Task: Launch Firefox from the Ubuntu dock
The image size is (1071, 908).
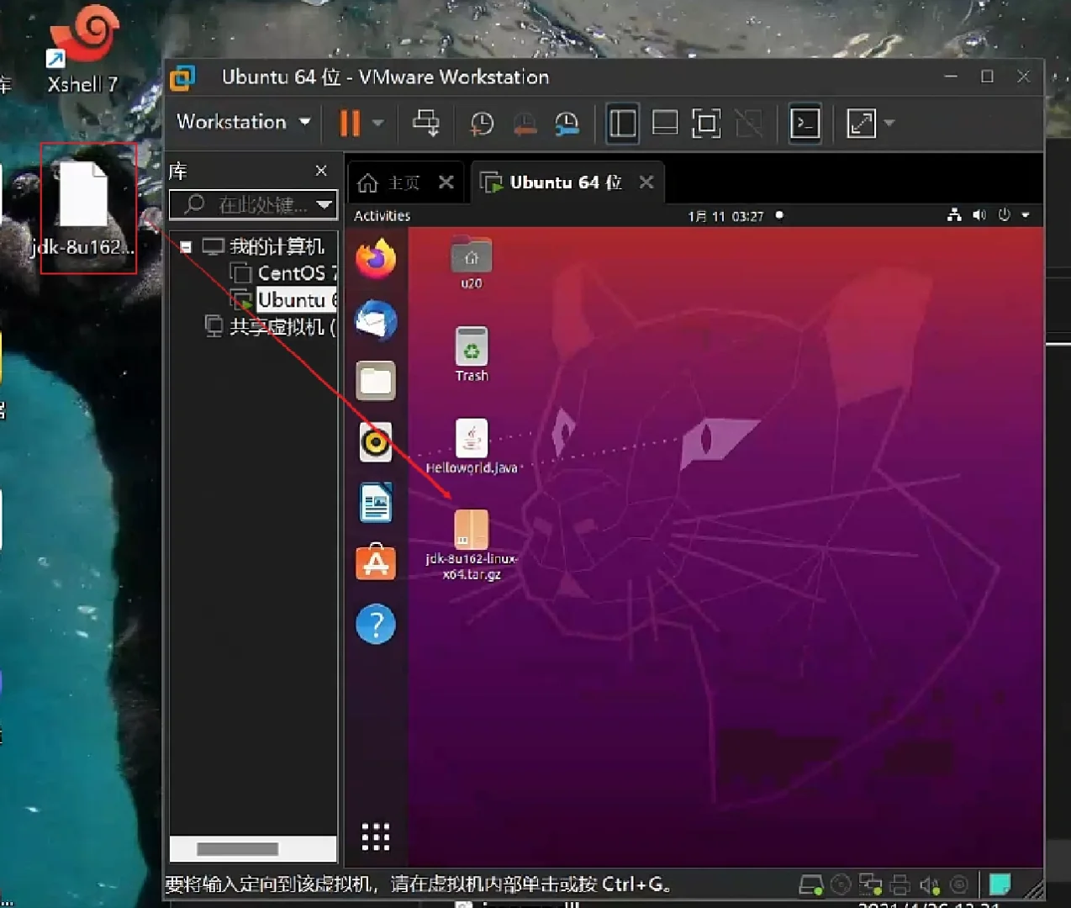Action: [376, 259]
